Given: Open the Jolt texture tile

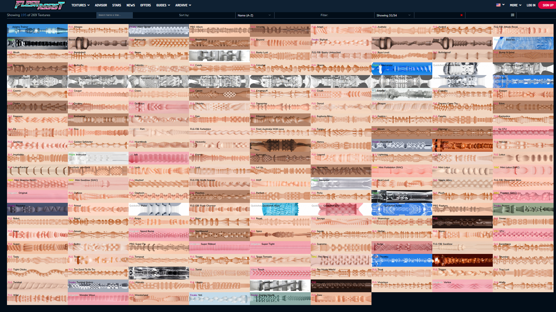Looking at the screenshot, I should pos(159,158).
